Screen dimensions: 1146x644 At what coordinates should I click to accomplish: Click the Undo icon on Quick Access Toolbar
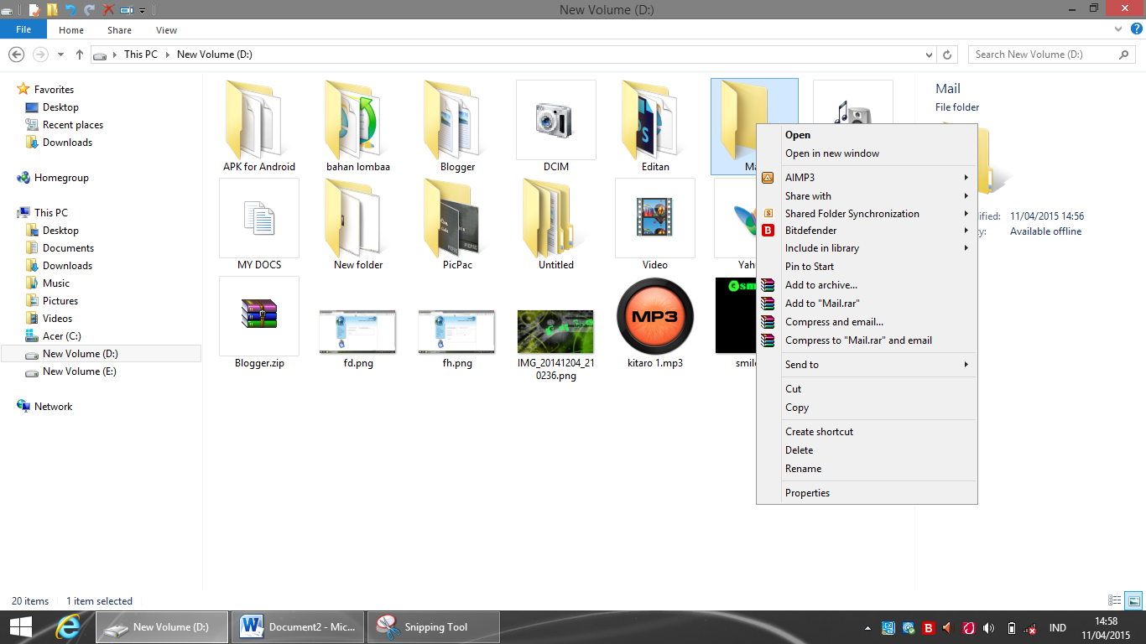[70, 10]
